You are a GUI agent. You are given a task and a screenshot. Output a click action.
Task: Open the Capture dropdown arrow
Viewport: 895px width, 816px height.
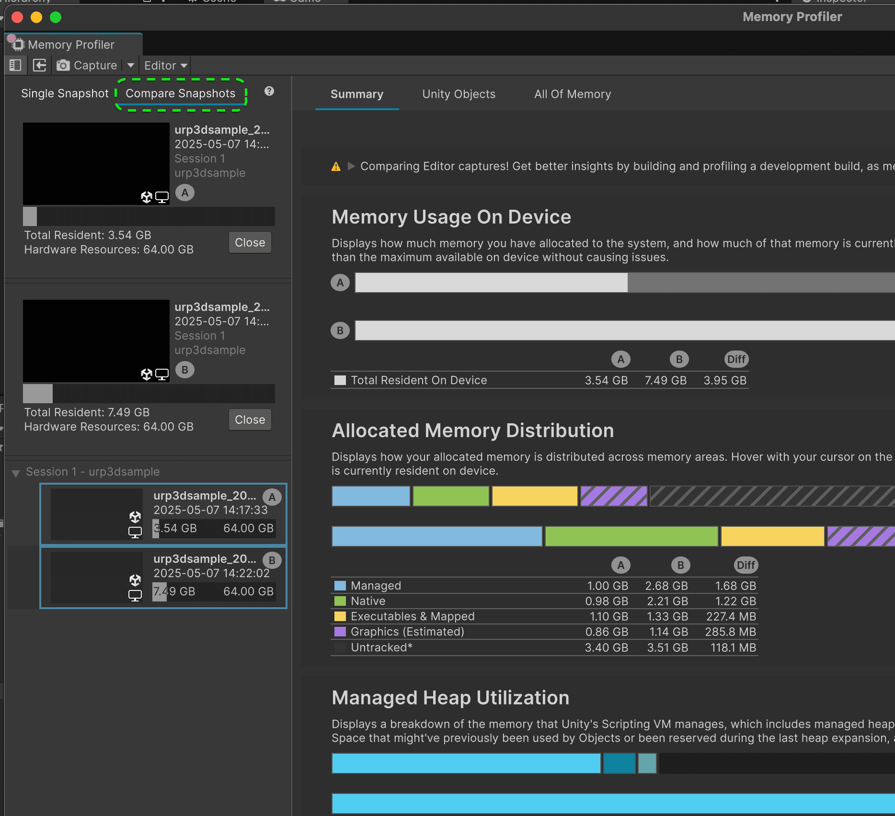(x=130, y=65)
